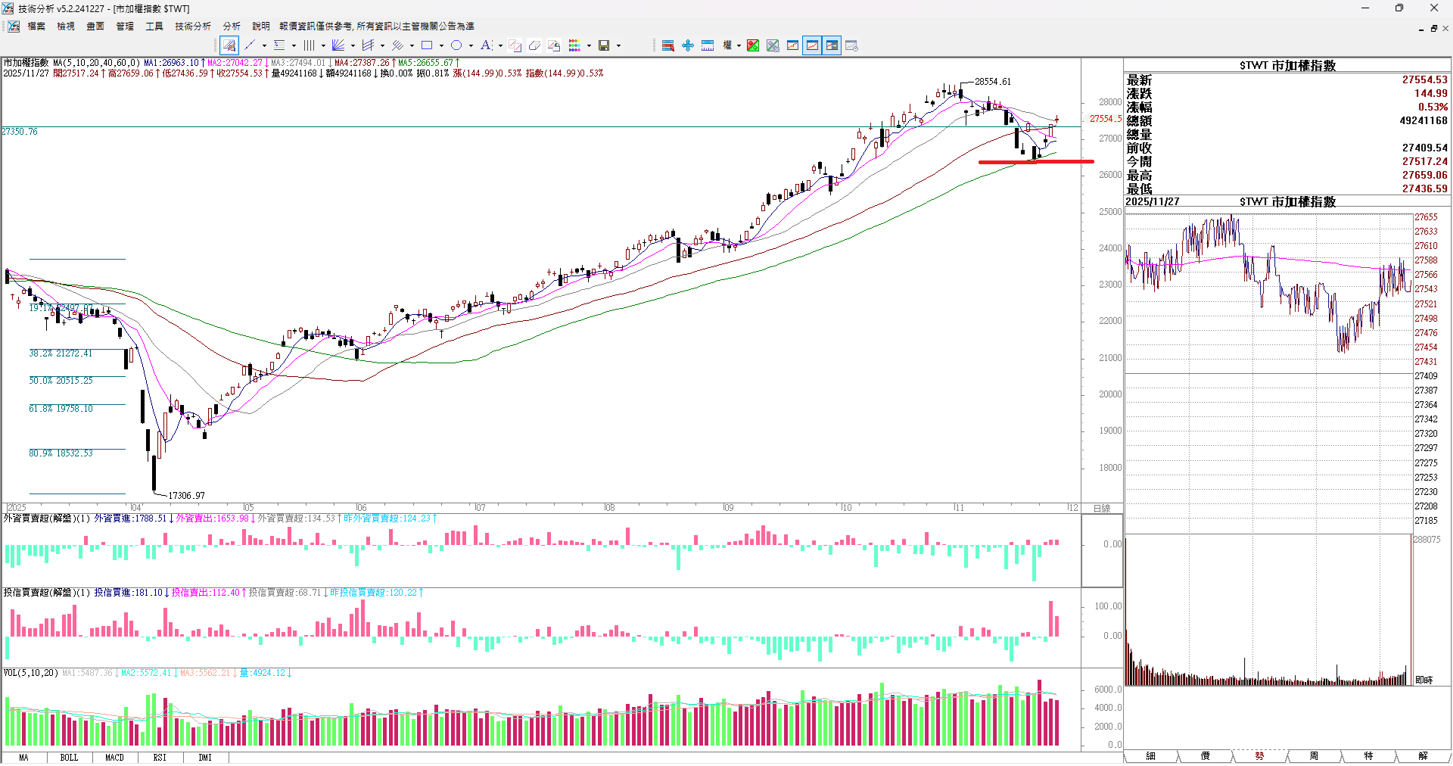The image size is (1453, 766).
Task: Select the vertical lines drawing tool
Action: pos(309,45)
